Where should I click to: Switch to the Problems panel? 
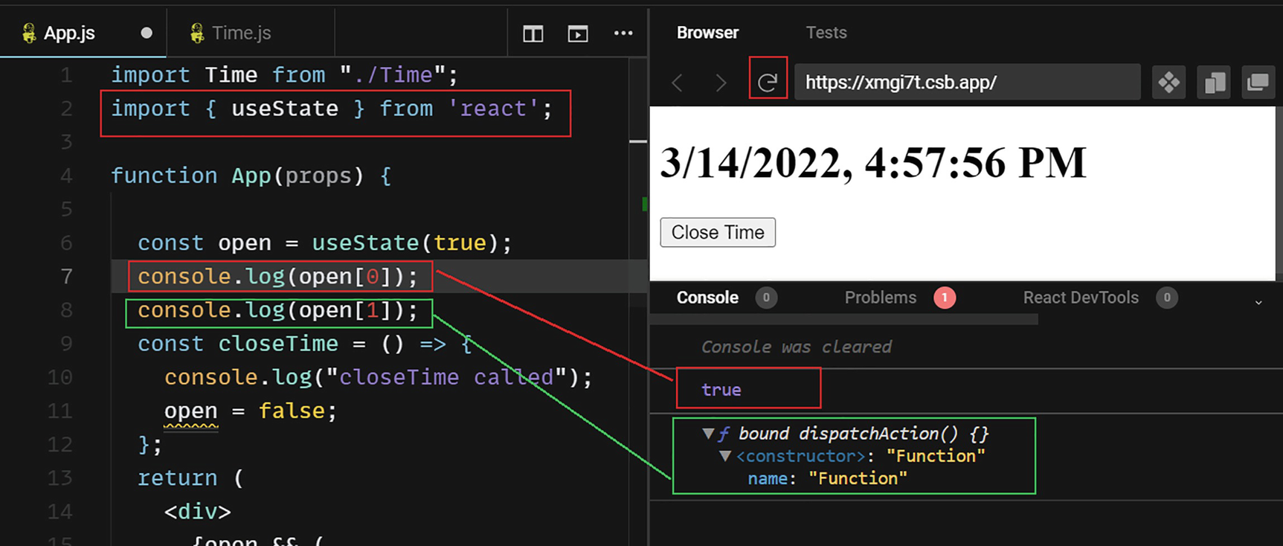pos(880,298)
